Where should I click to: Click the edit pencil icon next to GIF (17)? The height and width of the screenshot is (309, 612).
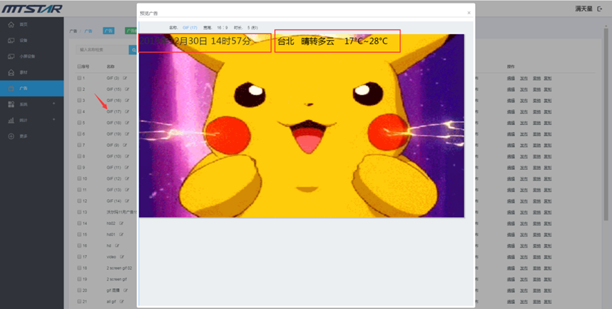point(127,111)
